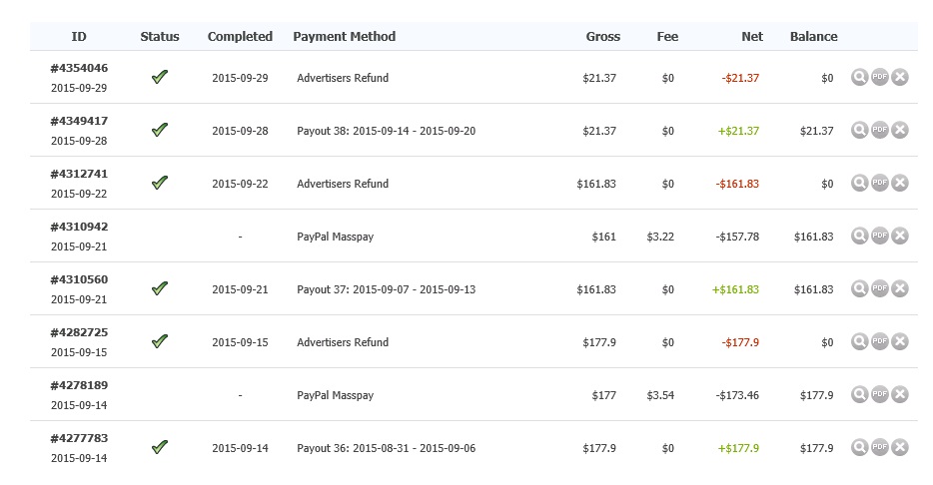Open PDF for Payout 37 transaction
Viewport: 933px width, 485px height.
879,288
